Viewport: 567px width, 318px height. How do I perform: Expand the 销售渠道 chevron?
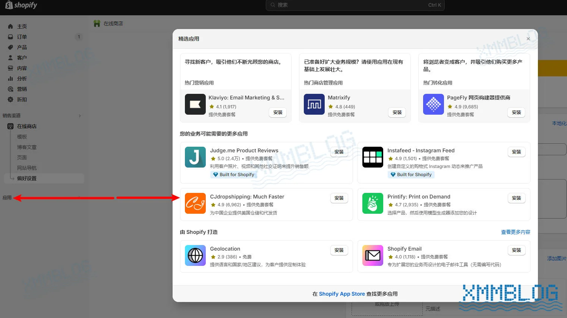tap(79, 116)
